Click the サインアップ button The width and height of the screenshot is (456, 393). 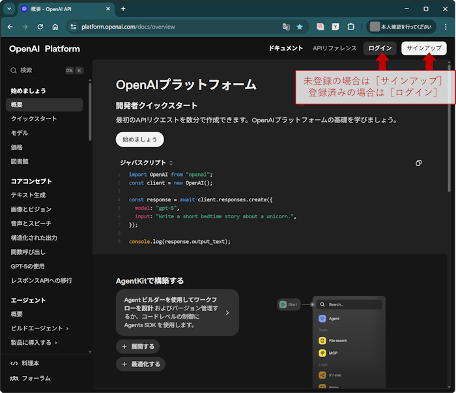(423, 48)
